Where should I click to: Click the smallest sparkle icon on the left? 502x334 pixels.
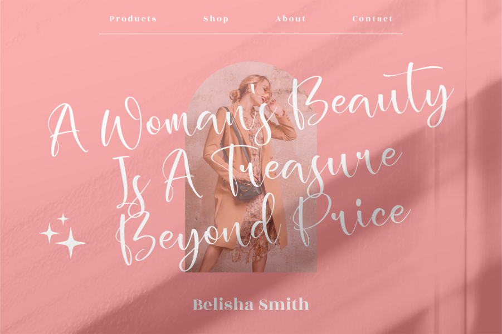[49, 233]
